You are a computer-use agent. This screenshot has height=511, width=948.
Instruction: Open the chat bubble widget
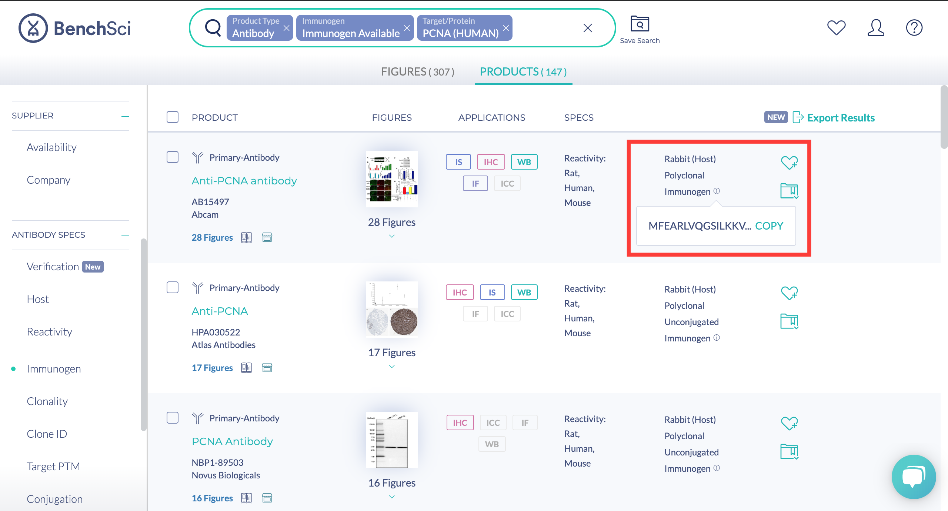[x=914, y=477]
